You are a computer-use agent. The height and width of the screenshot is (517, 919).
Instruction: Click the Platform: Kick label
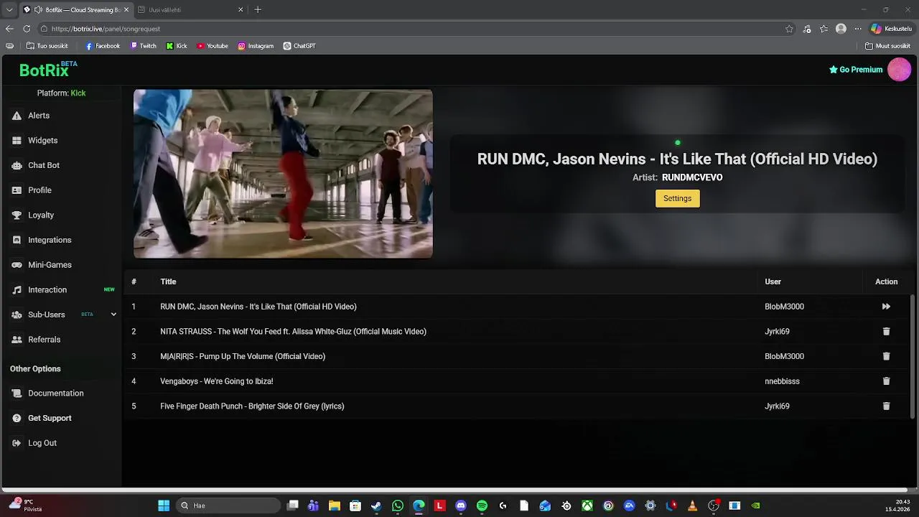tap(61, 93)
